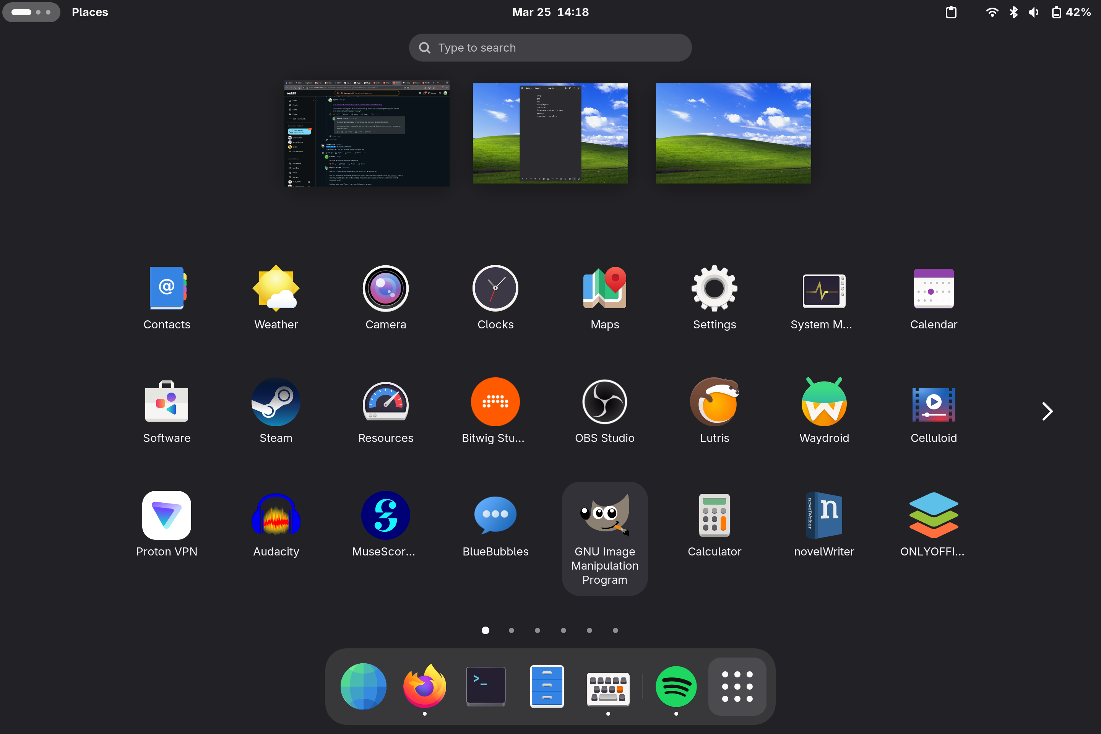Toggle the Show Apps grid button
This screenshot has width=1101, height=734.
(737, 686)
